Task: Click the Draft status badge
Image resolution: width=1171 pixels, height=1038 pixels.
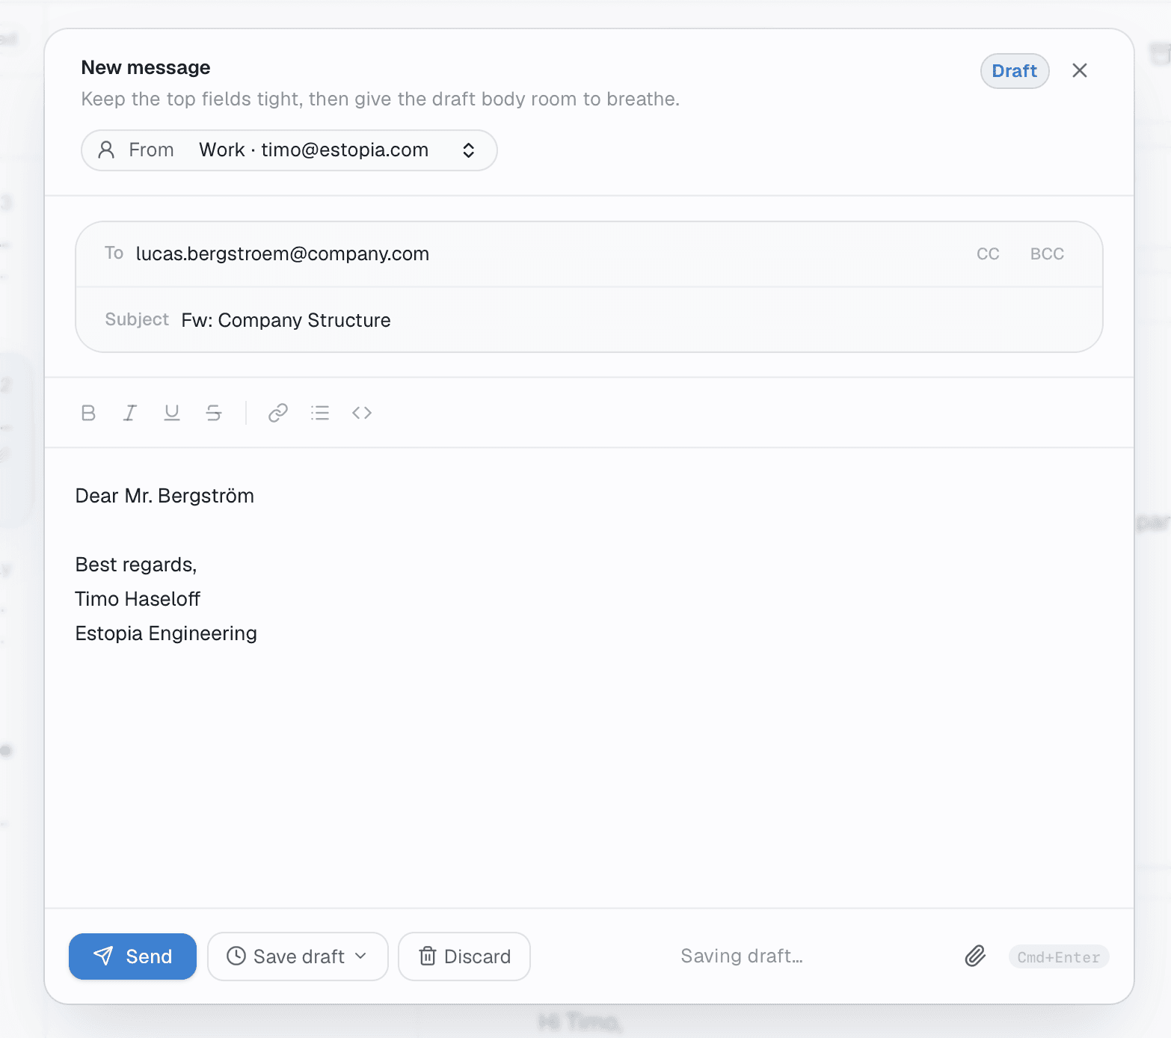Action: point(1015,71)
